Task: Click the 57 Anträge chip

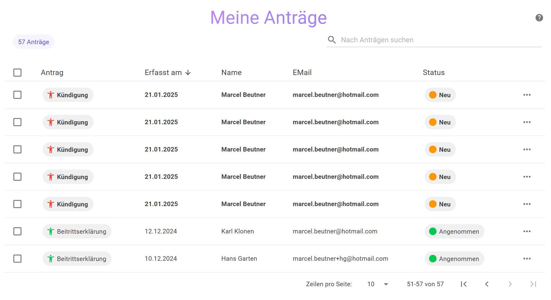Action: pyautogui.click(x=34, y=42)
